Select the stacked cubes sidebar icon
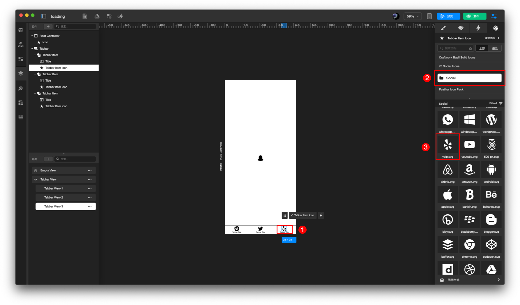Image resolution: width=520 pixels, height=305 pixels. pyautogui.click(x=21, y=44)
